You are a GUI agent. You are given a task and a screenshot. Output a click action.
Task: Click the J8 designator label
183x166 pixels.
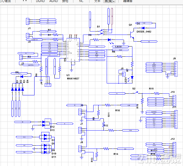(82, 142)
